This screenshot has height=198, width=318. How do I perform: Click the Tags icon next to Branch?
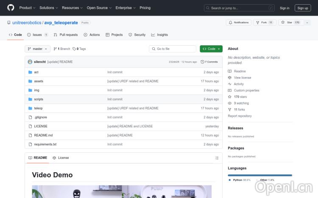tap(75, 49)
